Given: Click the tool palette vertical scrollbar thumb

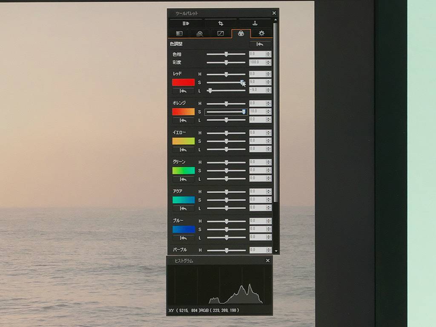Looking at the screenshot, I should 275,112.
